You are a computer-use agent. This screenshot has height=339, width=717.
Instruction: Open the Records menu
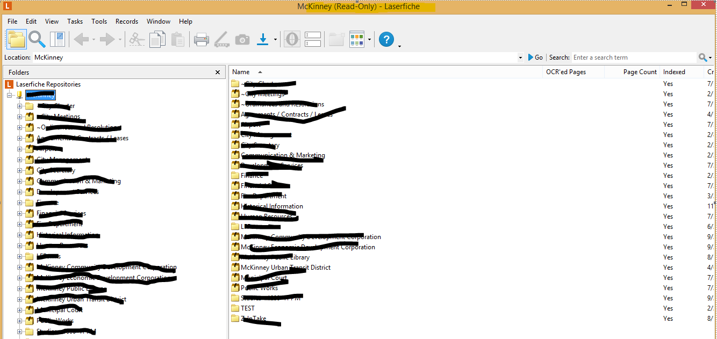(x=127, y=21)
